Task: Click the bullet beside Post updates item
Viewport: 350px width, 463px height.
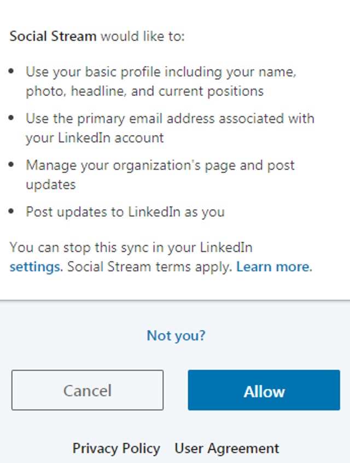Action: [x=11, y=211]
